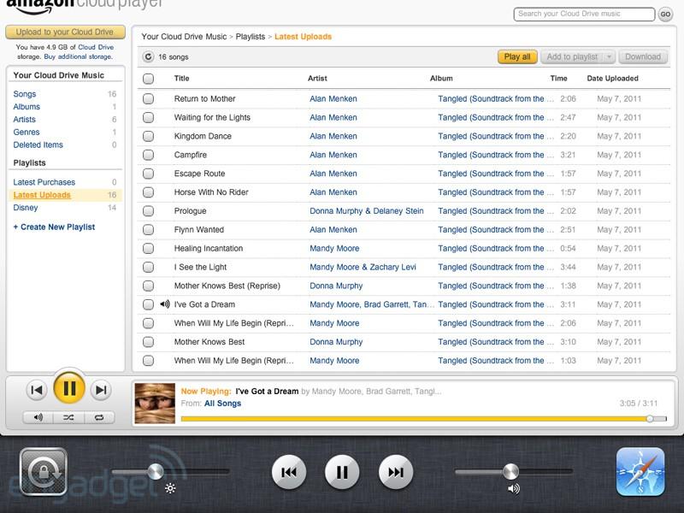Image resolution: width=684 pixels, height=513 pixels.
Task: Open the Add to playlist dropdown arrow
Action: [x=609, y=57]
